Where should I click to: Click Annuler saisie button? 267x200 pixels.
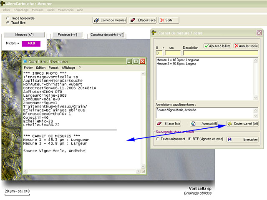coord(246,46)
